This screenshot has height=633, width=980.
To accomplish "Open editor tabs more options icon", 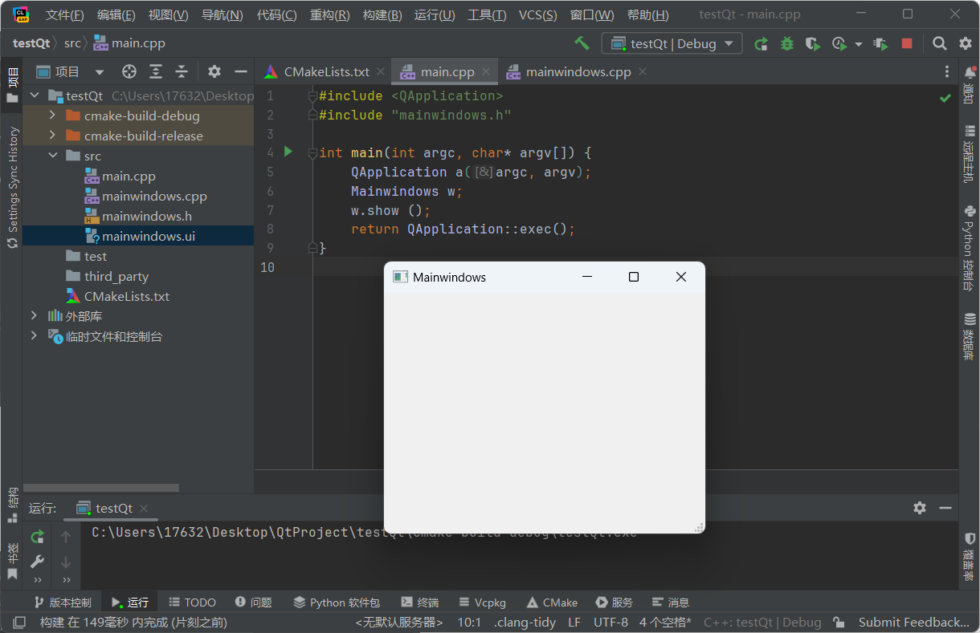I will click(947, 71).
